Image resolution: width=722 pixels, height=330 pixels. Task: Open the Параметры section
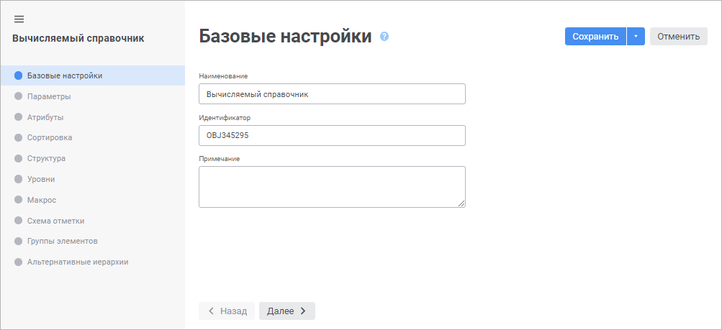pyautogui.click(x=48, y=96)
